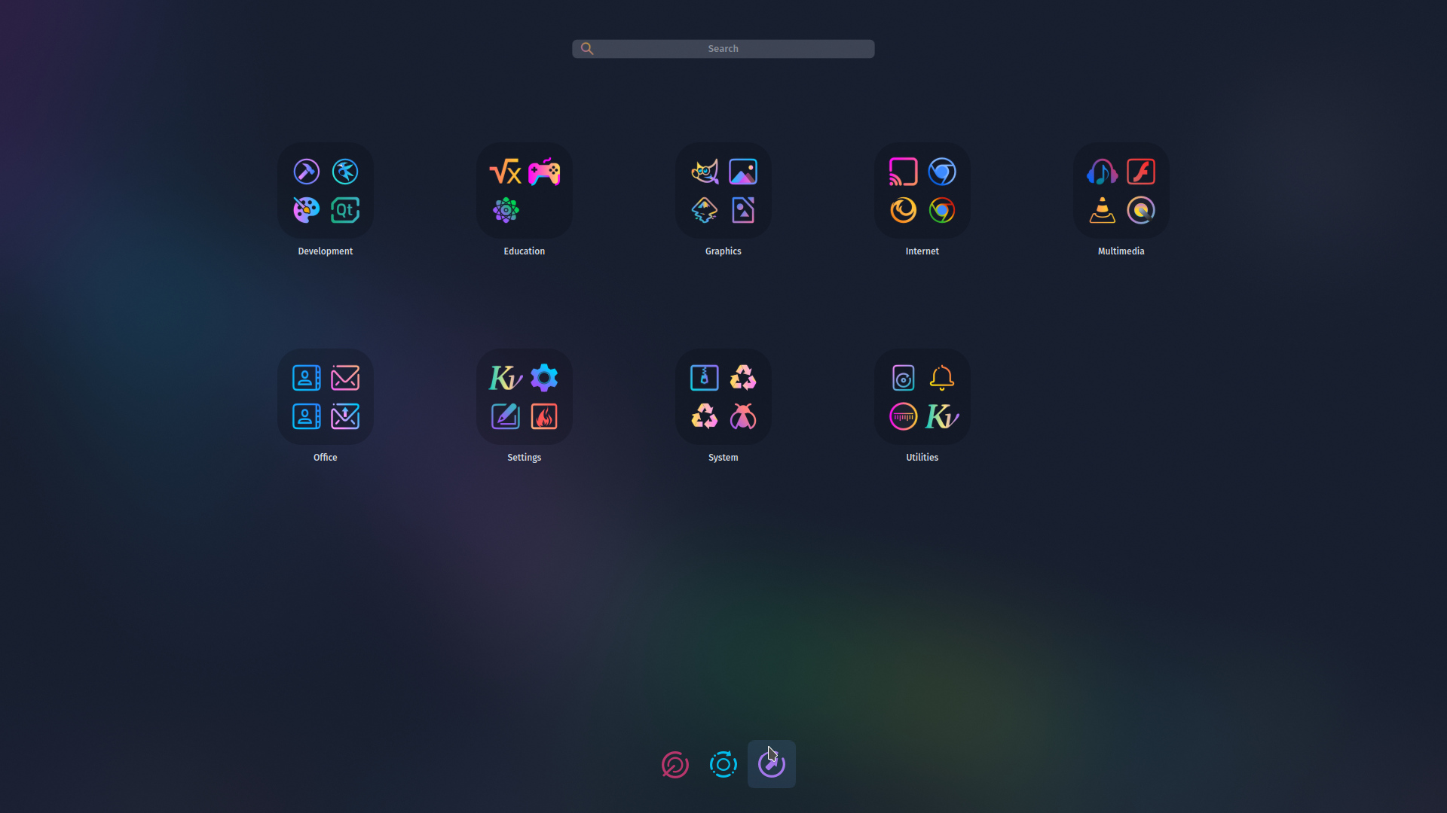Open the paint palette icon in Development
Viewport: 1447px width, 813px height.
pyautogui.click(x=306, y=210)
